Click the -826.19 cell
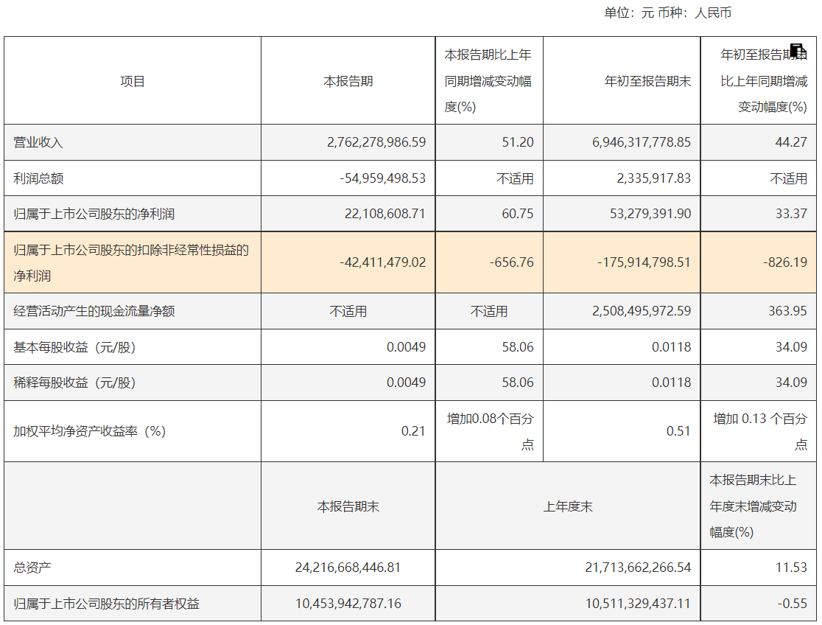Image resolution: width=822 pixels, height=625 pixels. [x=759, y=262]
